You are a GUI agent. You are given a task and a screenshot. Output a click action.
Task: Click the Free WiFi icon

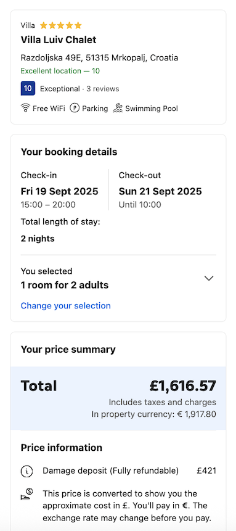(25, 109)
